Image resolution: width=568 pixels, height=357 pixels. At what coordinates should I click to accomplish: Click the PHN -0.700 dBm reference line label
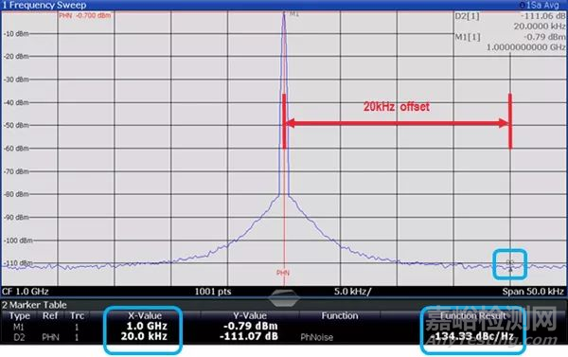point(85,15)
